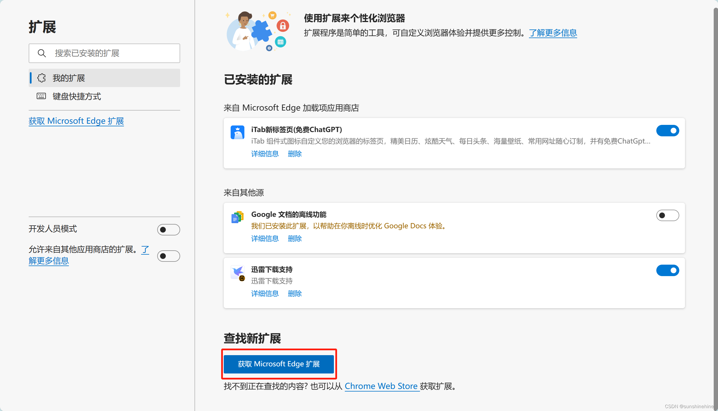This screenshot has height=411, width=718.
Task: Click the vertical scrollbar on right edge
Action: (x=715, y=200)
